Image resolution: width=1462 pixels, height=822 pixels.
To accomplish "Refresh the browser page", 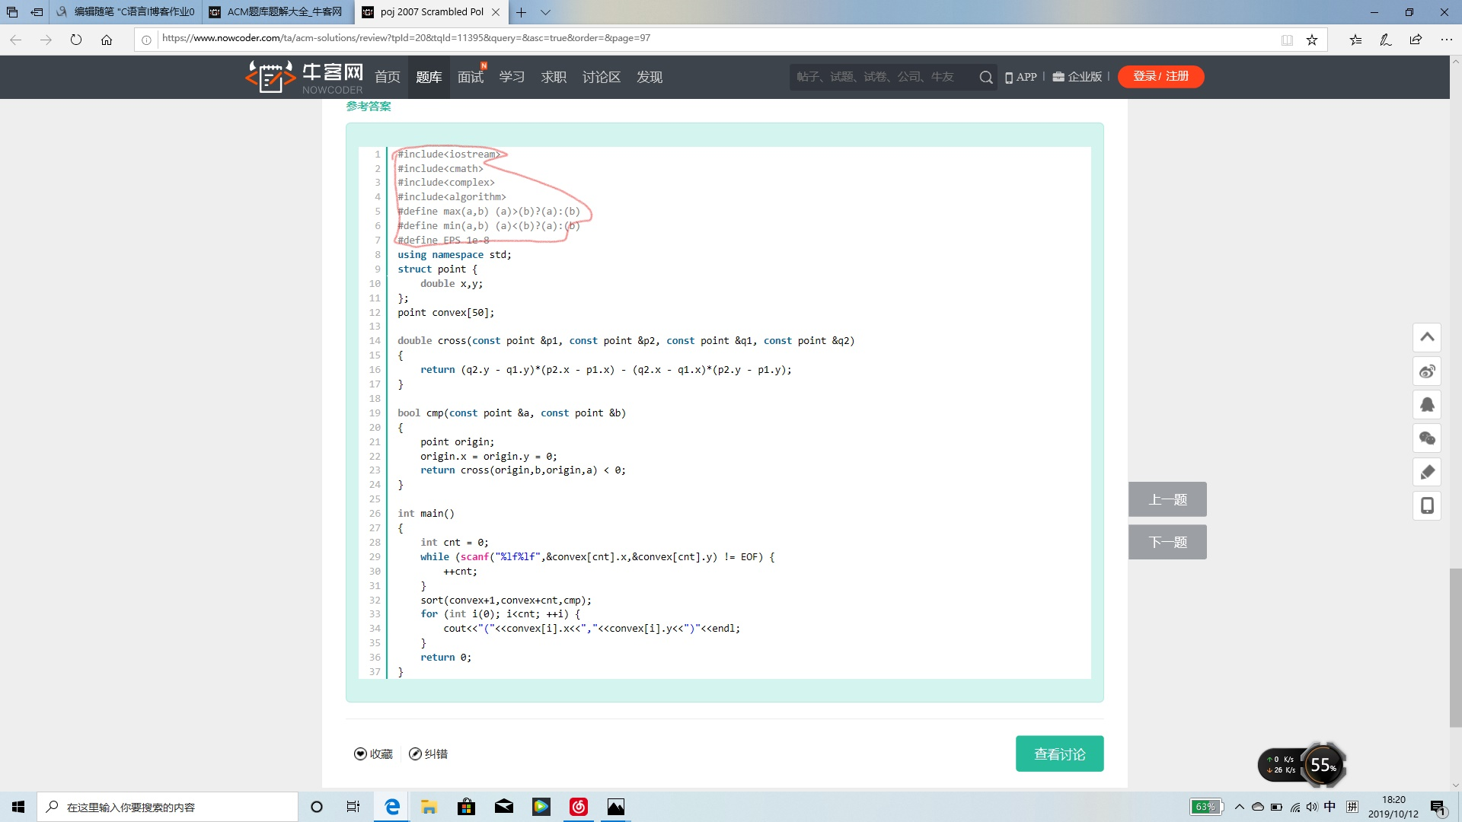I will (76, 40).
